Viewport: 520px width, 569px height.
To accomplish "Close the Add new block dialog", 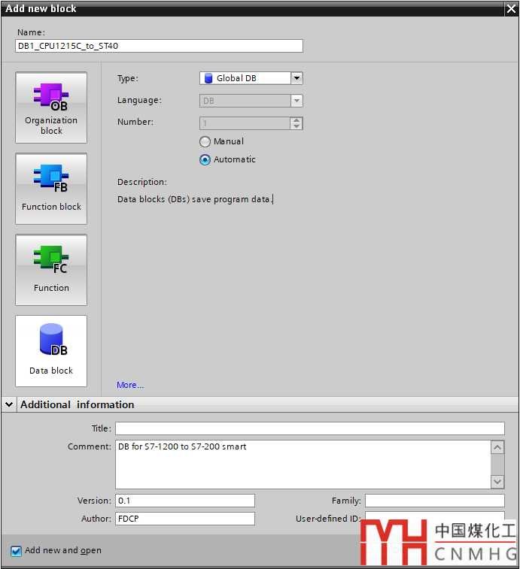I will click(x=511, y=8).
